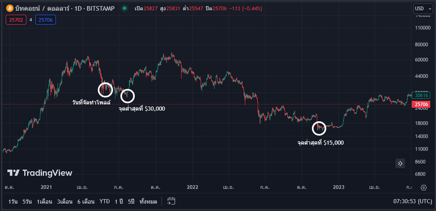Select the 5ปี time range
The width and height of the screenshot is (436, 211).
click(131, 202)
